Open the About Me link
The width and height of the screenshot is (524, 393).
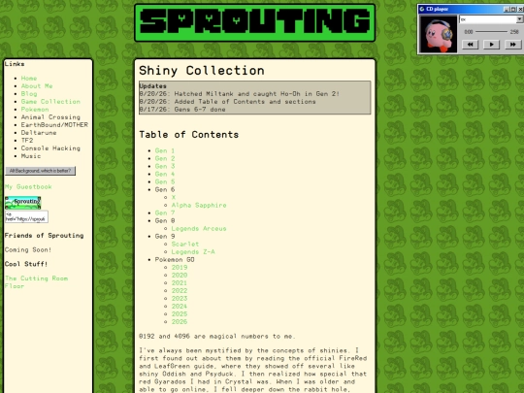click(37, 86)
